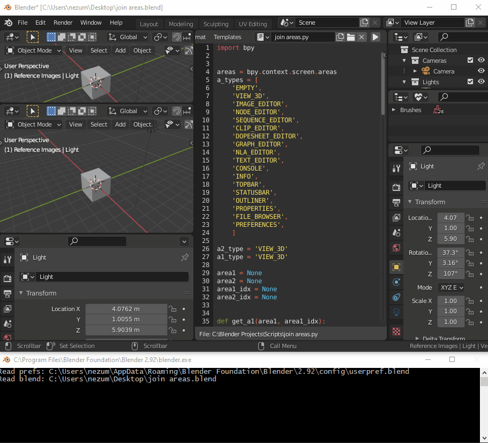
Task: Hide the Camera object in viewport
Action: [481, 71]
